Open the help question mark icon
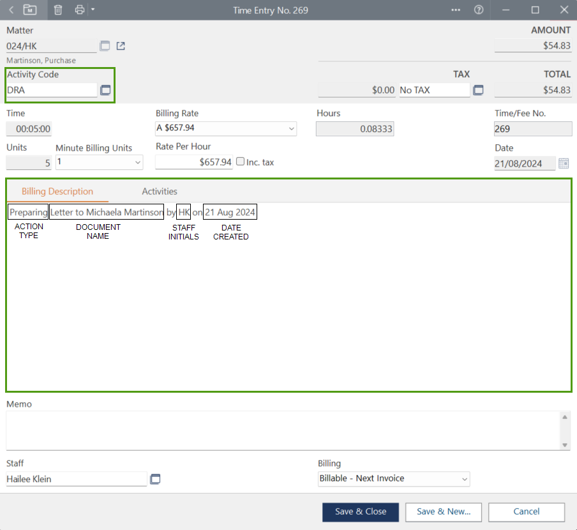The image size is (577, 530). click(x=479, y=10)
